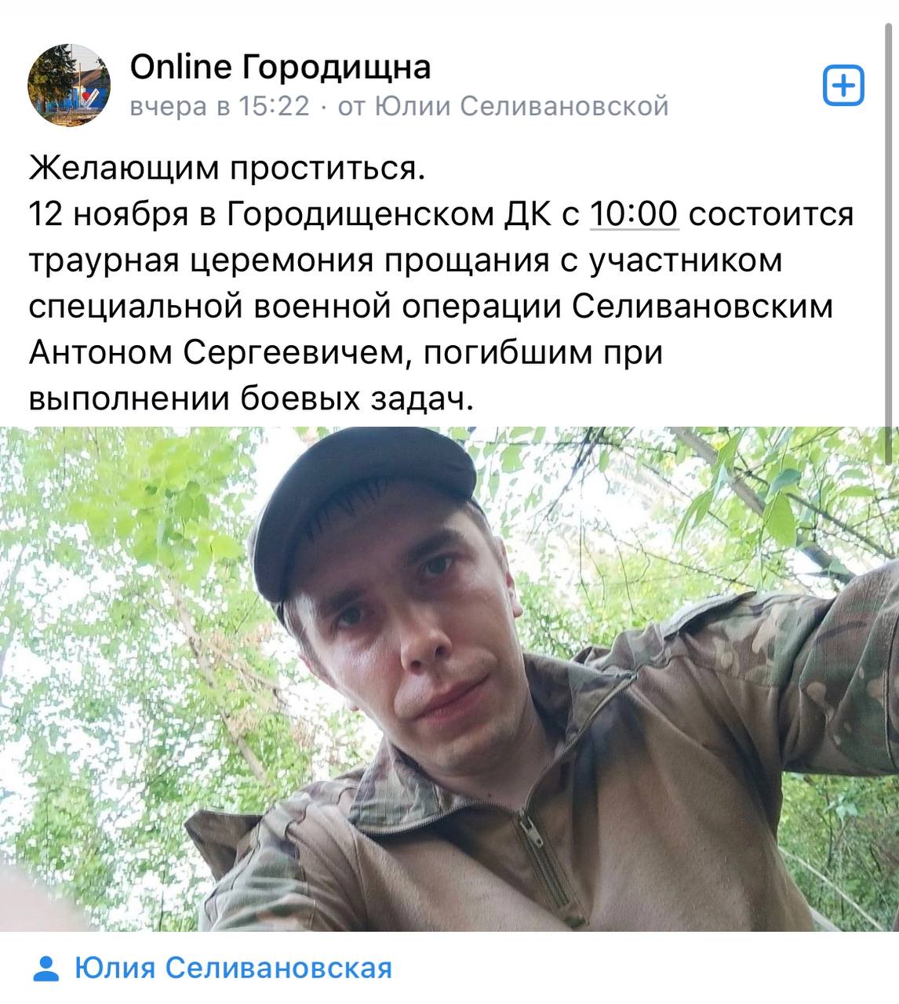The image size is (899, 1004).
Task: Click the word состоится in the post
Action: tap(772, 214)
